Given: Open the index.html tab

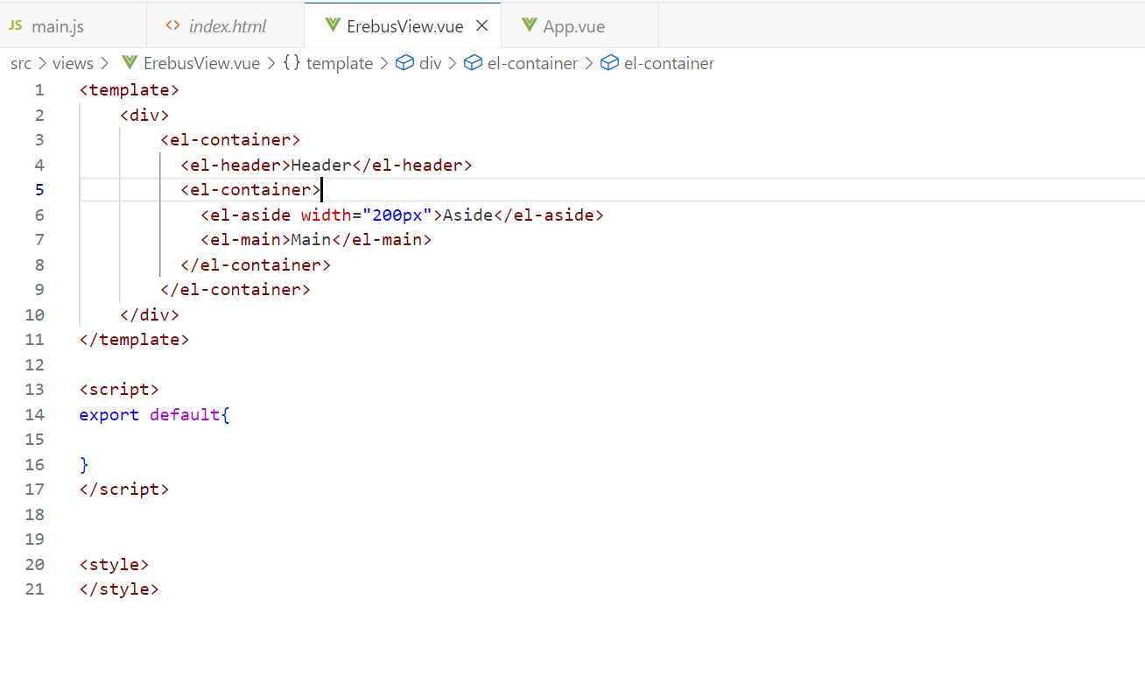Looking at the screenshot, I should point(226,26).
